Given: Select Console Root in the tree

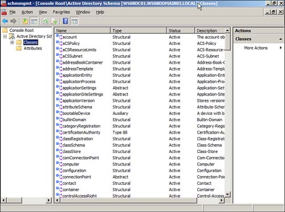Looking at the screenshot, I should (22, 30).
